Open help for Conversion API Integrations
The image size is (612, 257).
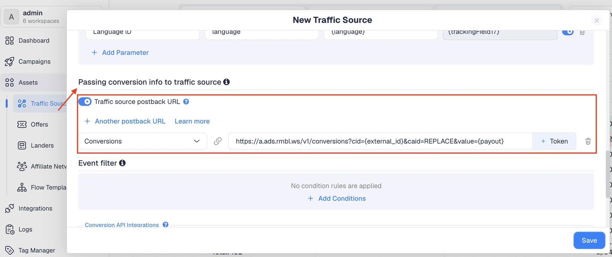click(x=165, y=224)
